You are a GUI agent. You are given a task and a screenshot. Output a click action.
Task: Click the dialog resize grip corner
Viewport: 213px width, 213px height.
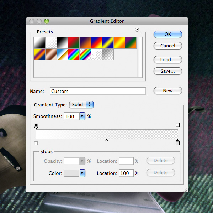tap(186, 190)
